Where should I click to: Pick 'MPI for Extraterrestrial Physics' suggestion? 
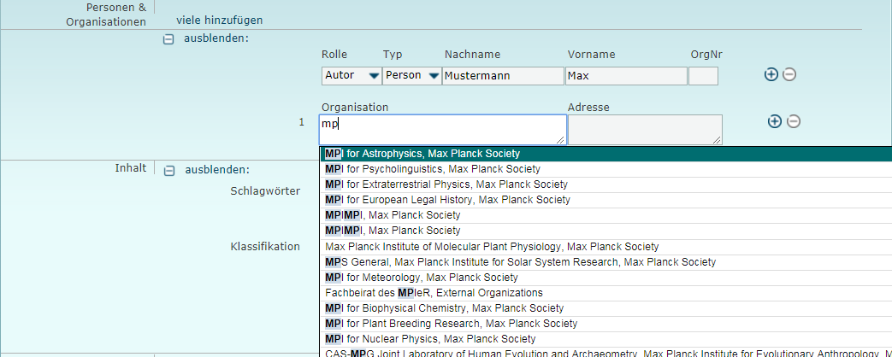[446, 184]
